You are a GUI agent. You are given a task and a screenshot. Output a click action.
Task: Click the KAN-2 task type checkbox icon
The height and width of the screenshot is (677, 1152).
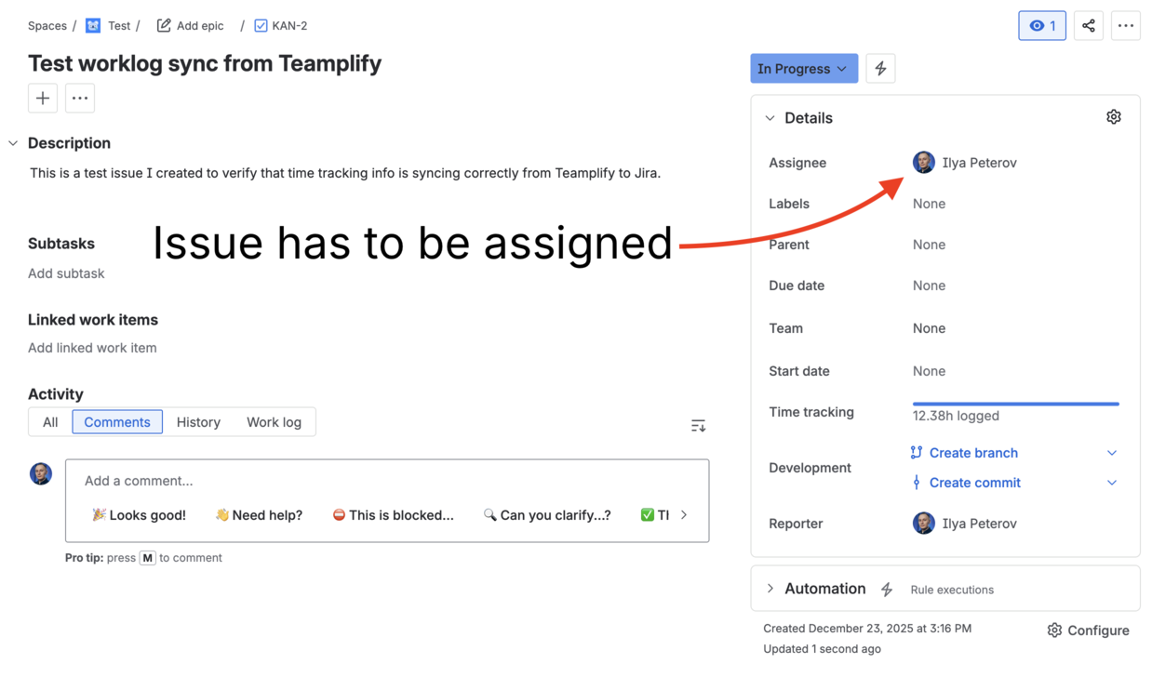point(261,25)
